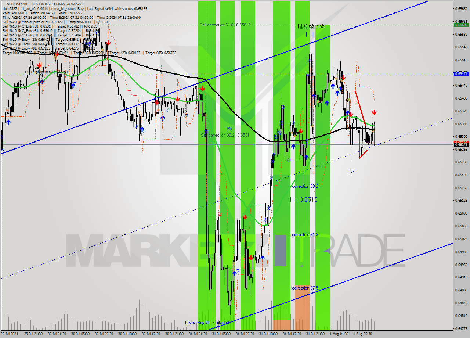The width and height of the screenshot is (470, 338).
Task: Click the 'correction 61.8' label
Action: (305, 235)
